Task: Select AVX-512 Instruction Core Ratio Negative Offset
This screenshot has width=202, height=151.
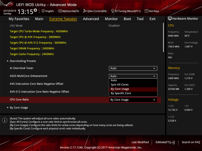Action: pyautogui.click(x=39, y=92)
